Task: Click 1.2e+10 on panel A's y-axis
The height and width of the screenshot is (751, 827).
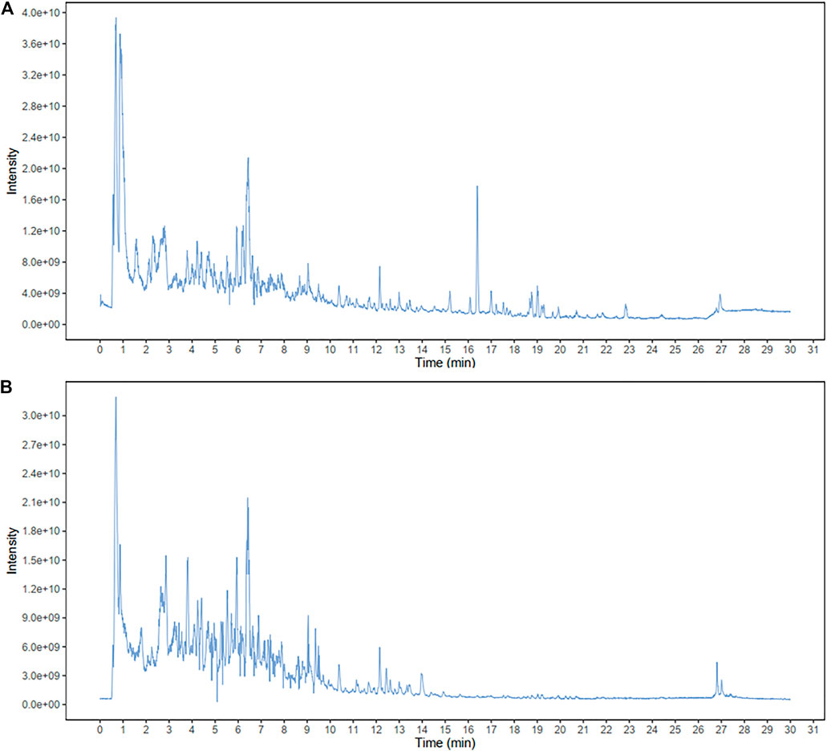Action: click(42, 231)
